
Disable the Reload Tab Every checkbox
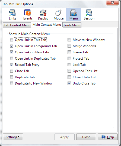click(x=11, y=65)
